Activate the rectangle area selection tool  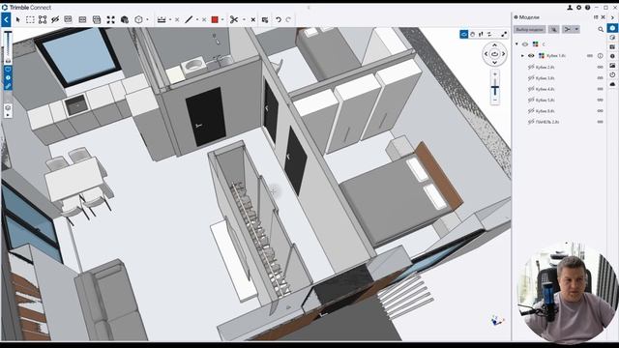[30, 19]
